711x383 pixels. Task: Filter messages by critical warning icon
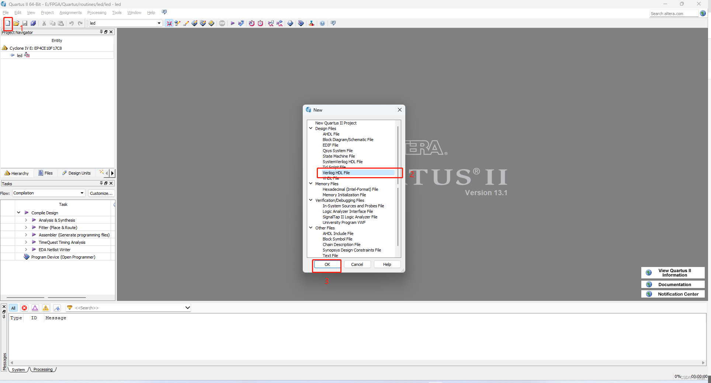click(35, 308)
